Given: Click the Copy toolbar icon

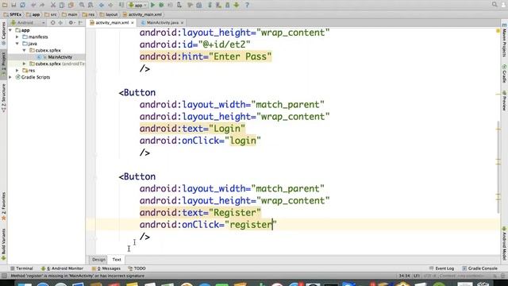Looking at the screenshot, I should pyautogui.click(x=62, y=5).
